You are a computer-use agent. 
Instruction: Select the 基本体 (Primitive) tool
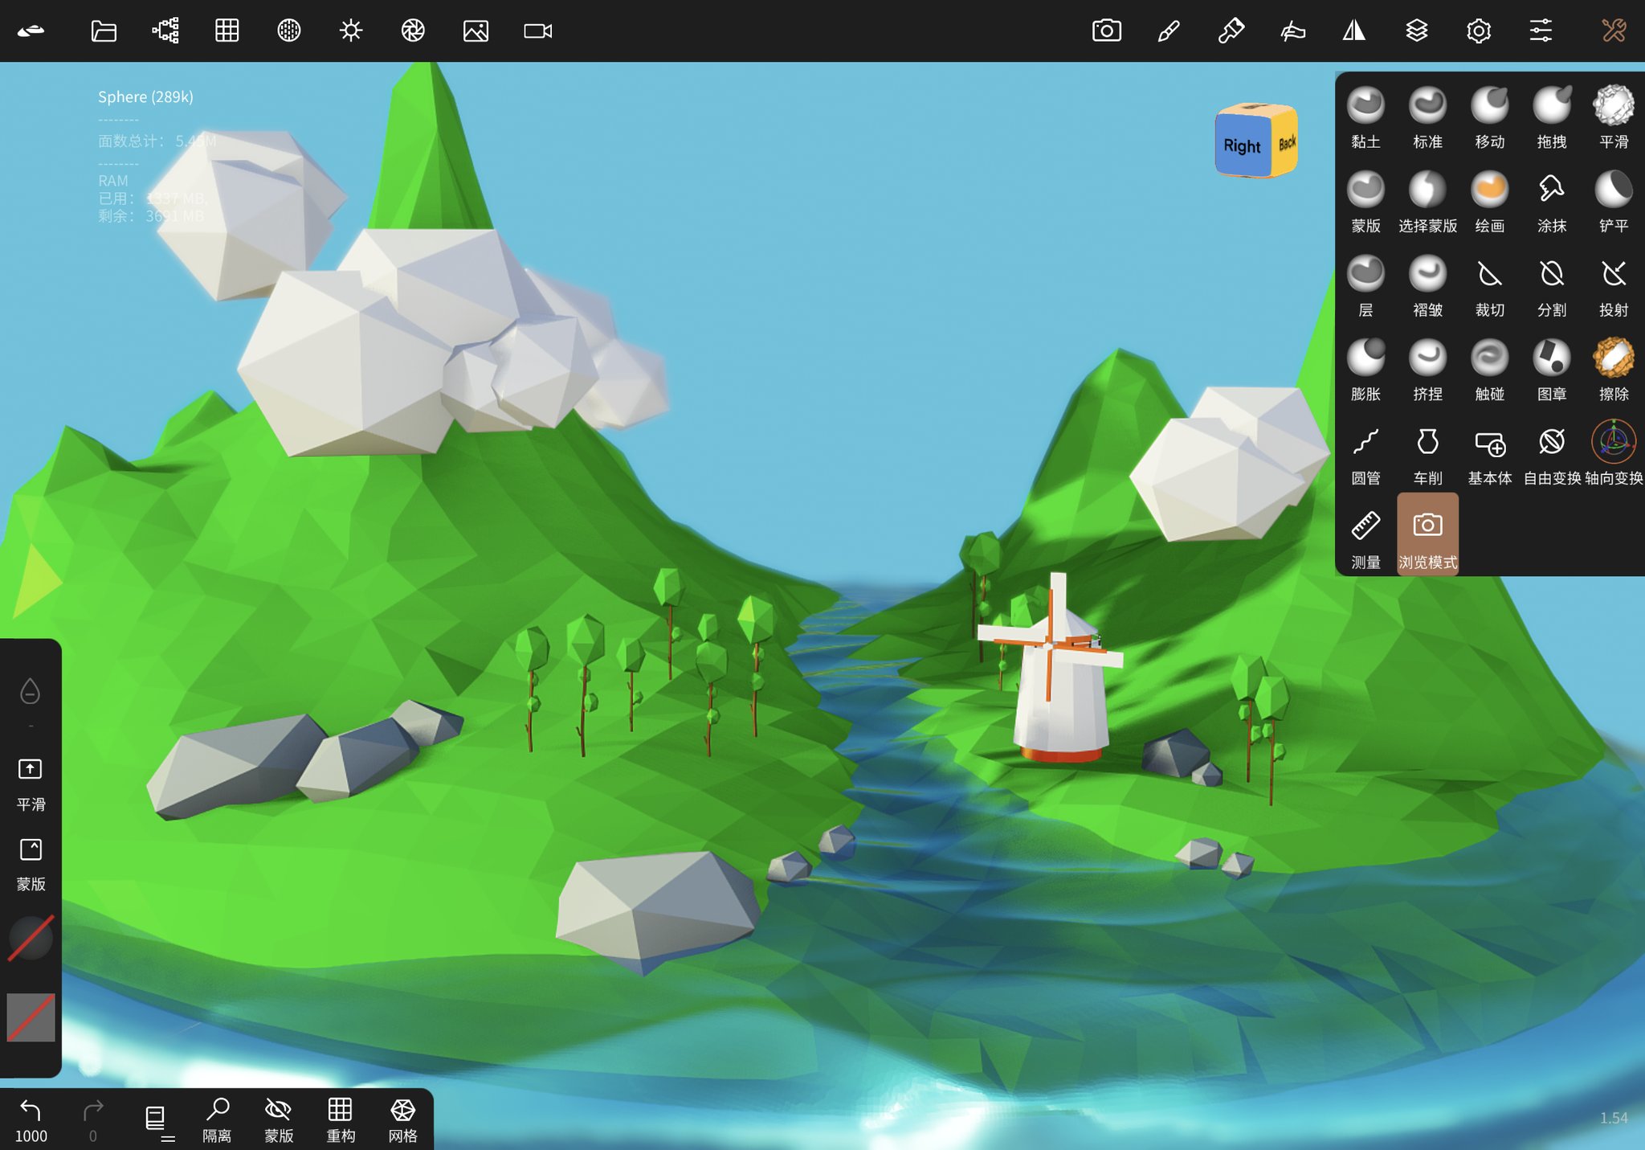tap(1489, 455)
